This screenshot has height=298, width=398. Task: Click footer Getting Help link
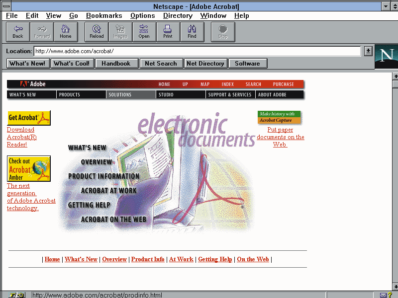[x=215, y=259]
